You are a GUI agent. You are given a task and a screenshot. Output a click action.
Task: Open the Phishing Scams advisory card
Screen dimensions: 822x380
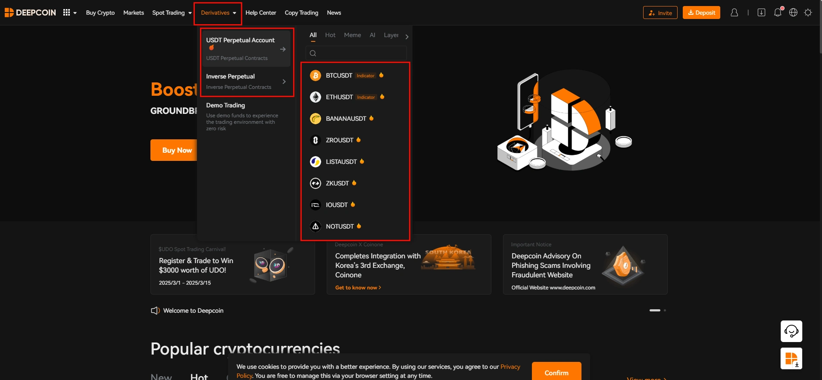coord(585,264)
